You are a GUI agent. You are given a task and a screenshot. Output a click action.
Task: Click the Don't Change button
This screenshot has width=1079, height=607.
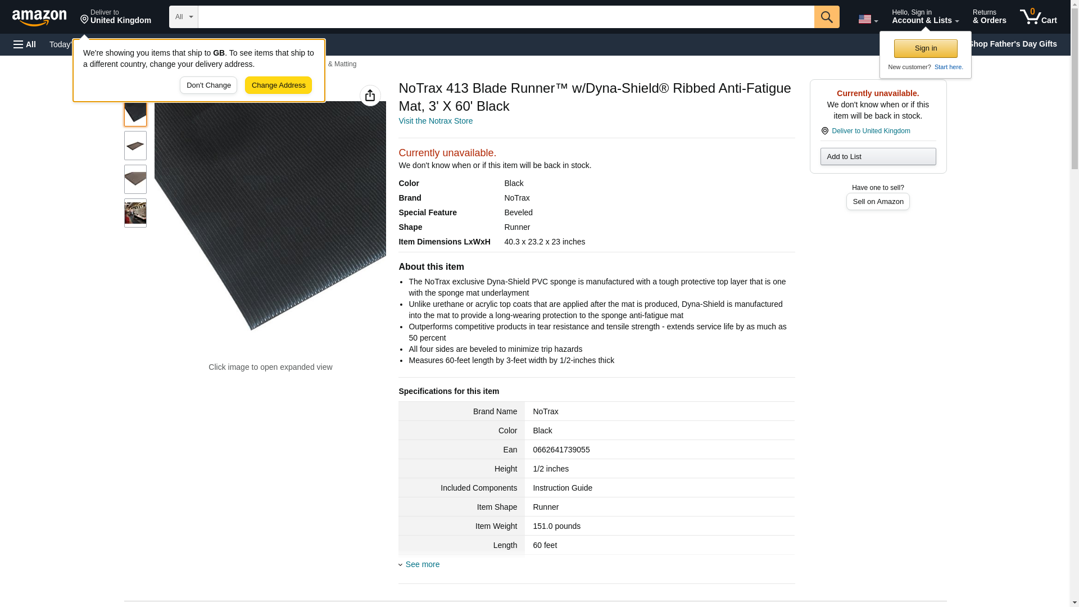click(208, 85)
